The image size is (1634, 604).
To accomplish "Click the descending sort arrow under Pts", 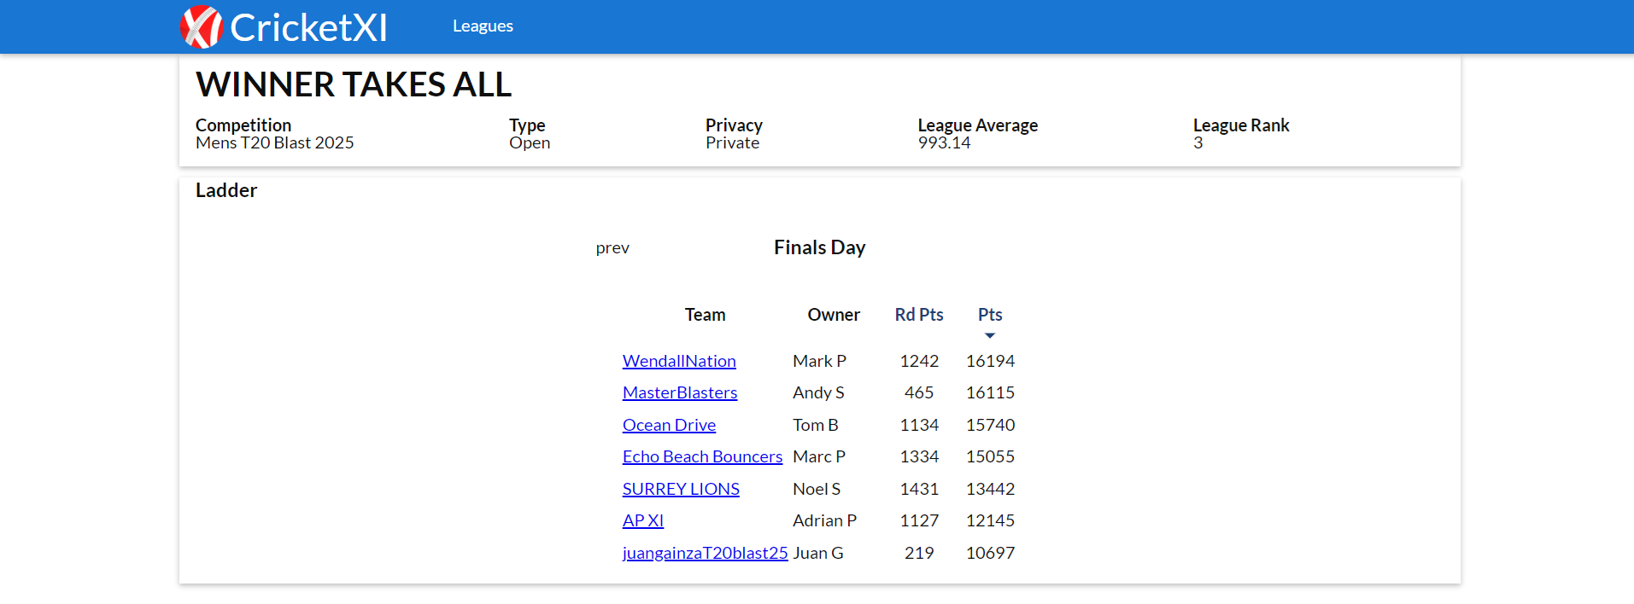I will (989, 335).
